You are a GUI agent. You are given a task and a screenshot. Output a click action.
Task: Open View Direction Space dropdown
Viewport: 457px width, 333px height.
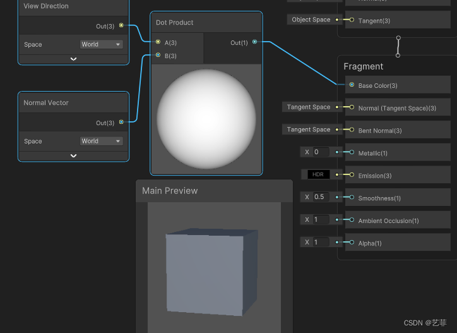[x=101, y=44]
